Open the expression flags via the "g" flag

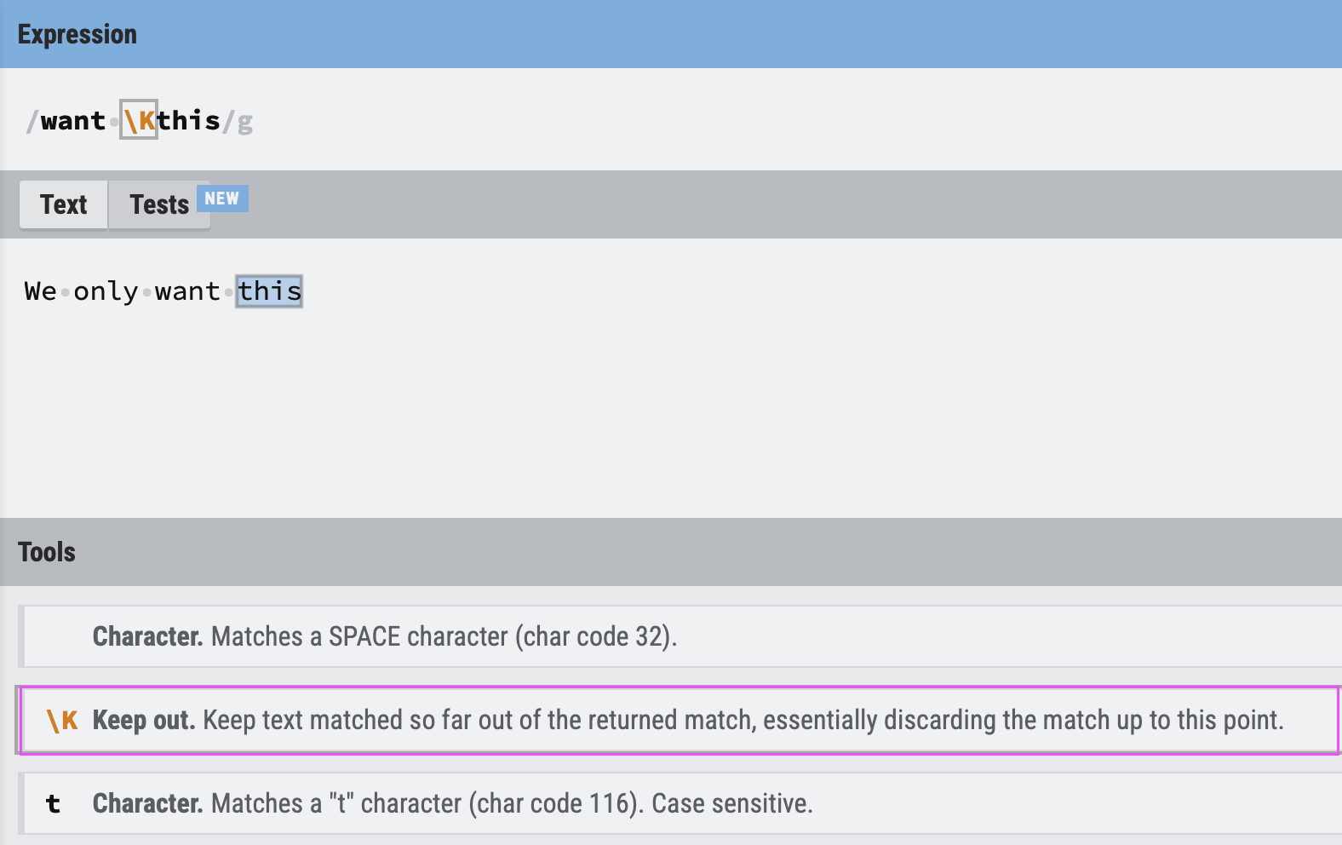pyautogui.click(x=245, y=123)
